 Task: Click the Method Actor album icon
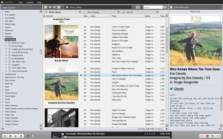tap(9, 55)
